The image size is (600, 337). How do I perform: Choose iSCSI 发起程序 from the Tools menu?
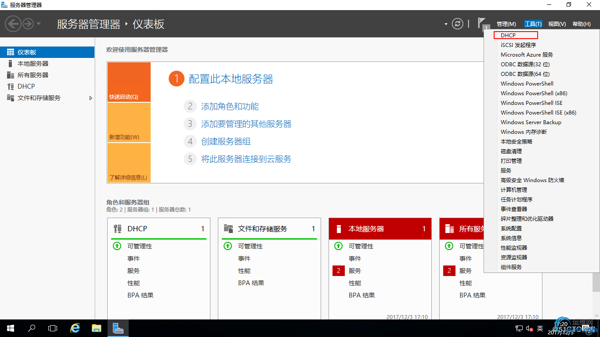(518, 45)
